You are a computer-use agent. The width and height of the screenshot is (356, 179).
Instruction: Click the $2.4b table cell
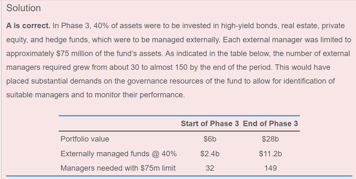point(210,154)
